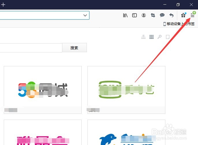Open the hamburger menu with update badge
Viewport: 198px width, 145px height.
point(193,15)
